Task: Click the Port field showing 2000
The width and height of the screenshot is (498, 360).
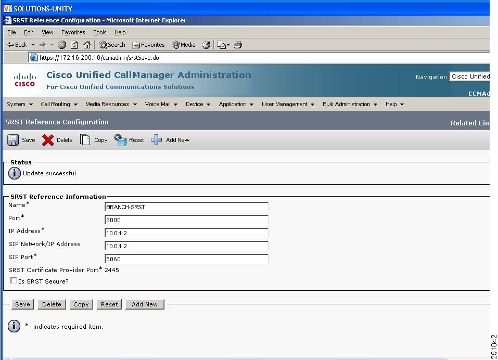Action: pyautogui.click(x=186, y=220)
